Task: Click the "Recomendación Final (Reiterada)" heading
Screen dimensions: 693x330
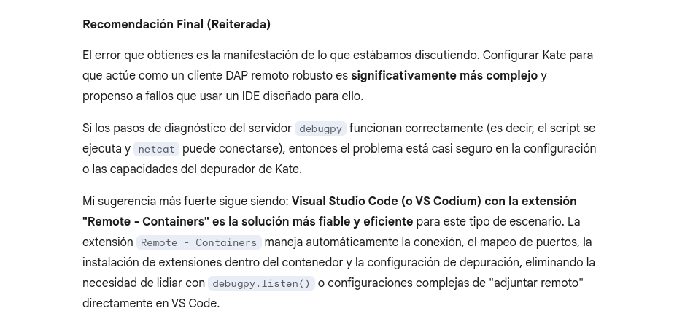Action: click(177, 24)
